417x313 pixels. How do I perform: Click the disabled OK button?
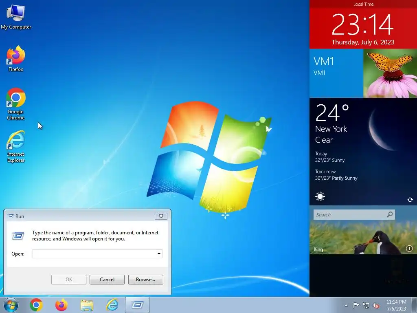[69, 280]
